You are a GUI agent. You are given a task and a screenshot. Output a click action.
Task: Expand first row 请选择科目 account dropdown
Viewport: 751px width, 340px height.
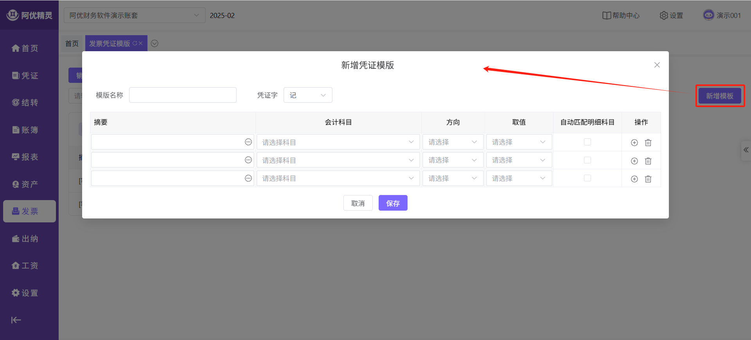338,142
